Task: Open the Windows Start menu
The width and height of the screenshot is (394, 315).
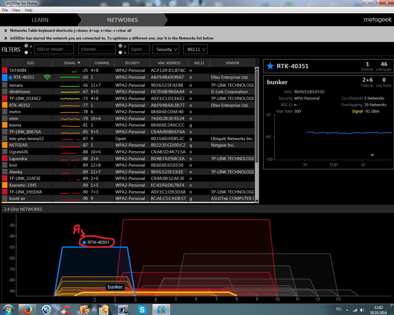Action: coord(8,309)
